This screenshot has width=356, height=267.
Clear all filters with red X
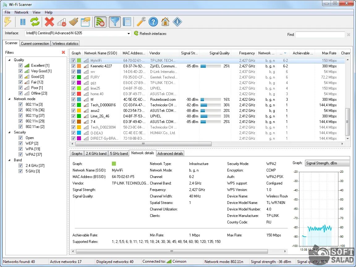(63, 52)
